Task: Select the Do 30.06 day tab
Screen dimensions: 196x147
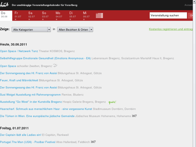Action: pyautogui.click(x=6, y=16)
